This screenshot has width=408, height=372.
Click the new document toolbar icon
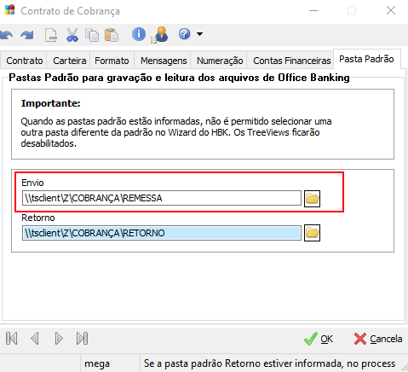coord(51,35)
